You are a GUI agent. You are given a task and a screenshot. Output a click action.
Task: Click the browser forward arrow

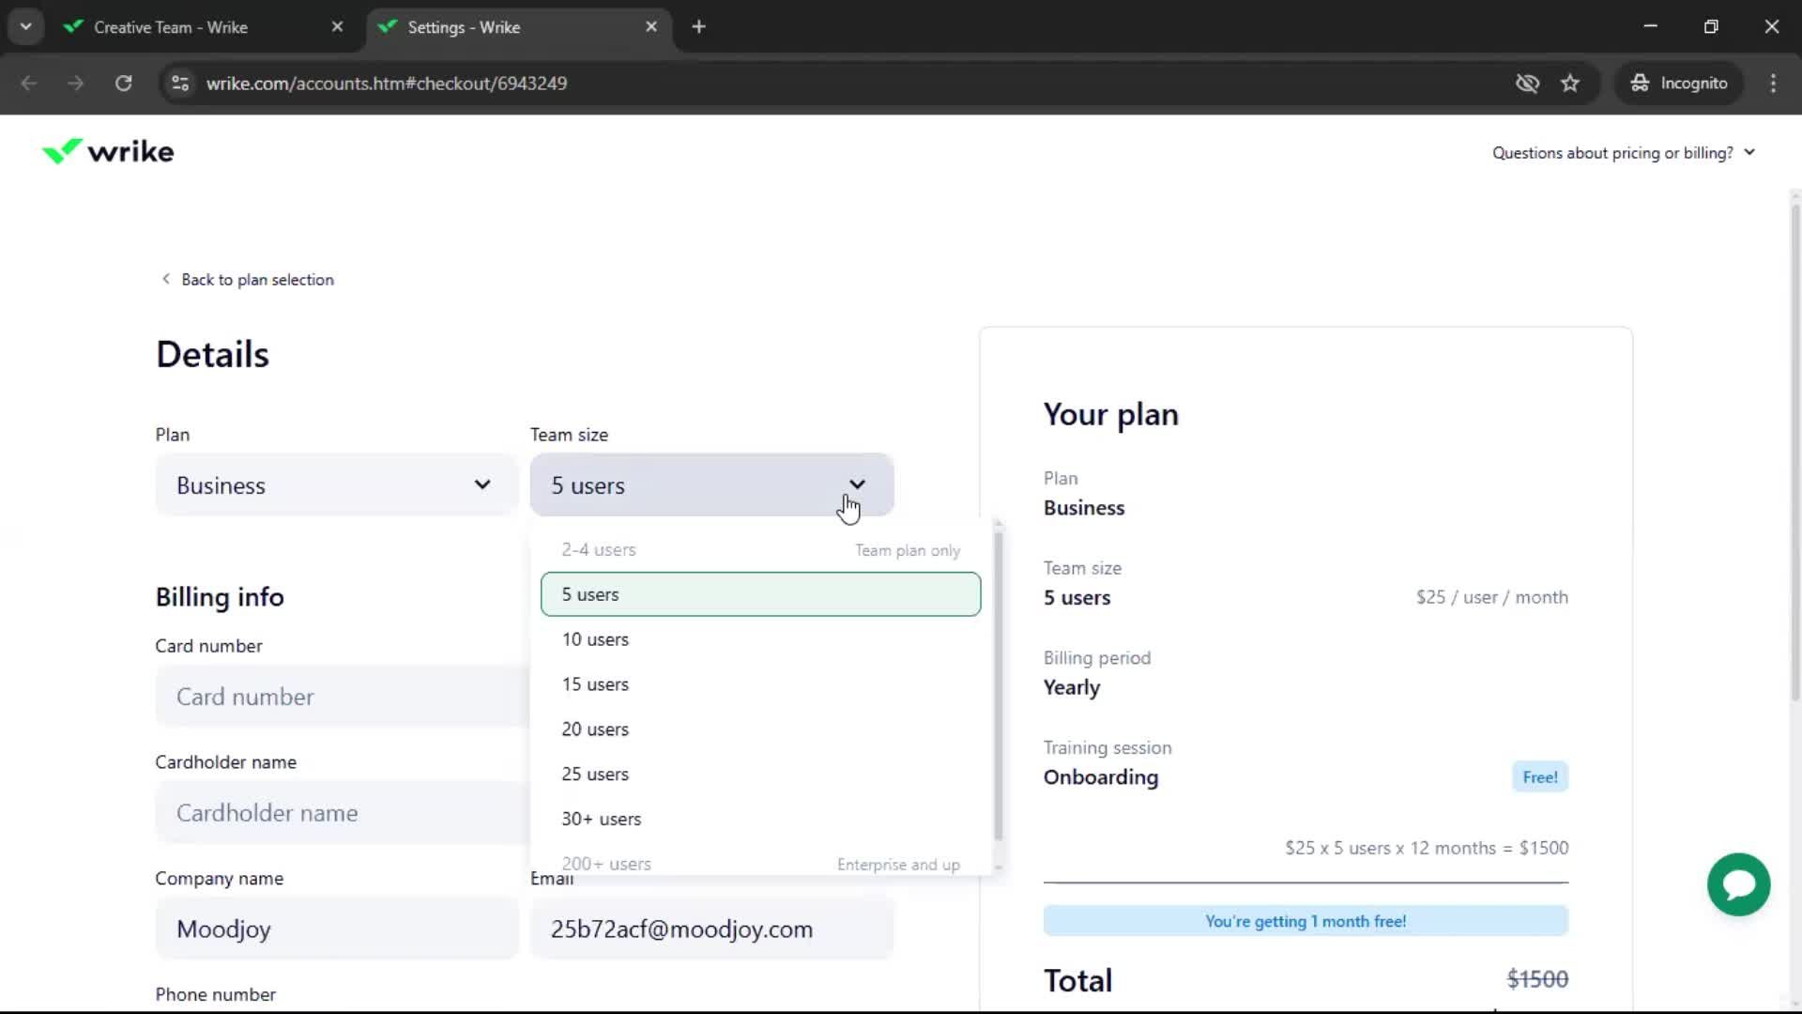(x=76, y=84)
